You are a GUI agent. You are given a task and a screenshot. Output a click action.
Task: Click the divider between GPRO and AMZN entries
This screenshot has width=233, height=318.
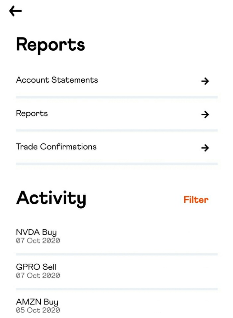click(116, 289)
